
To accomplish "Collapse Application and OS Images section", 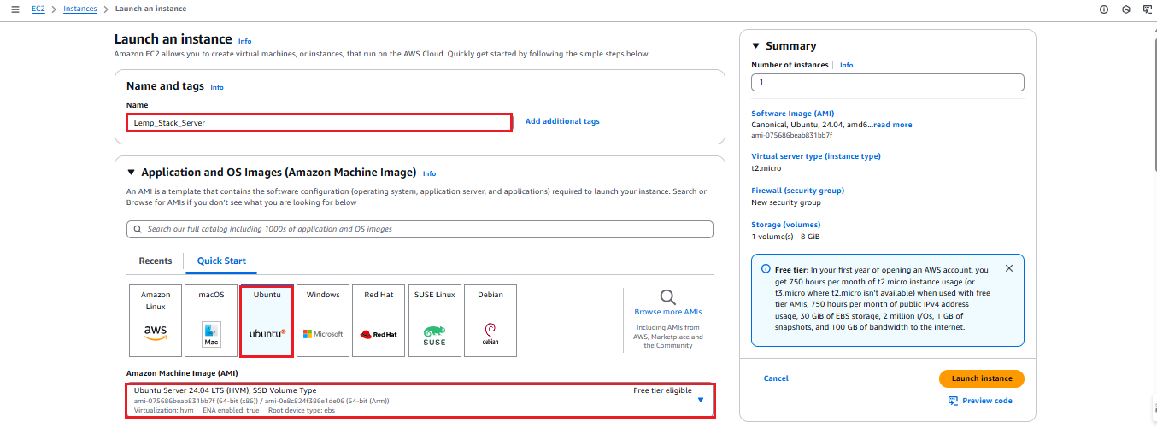I will (x=131, y=173).
